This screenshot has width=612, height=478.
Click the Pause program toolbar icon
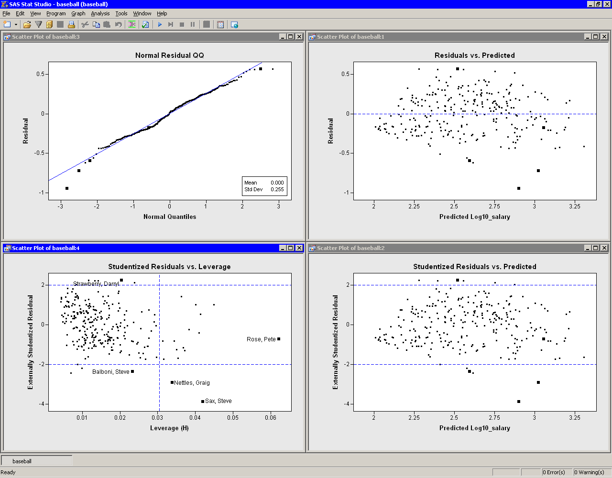click(193, 24)
